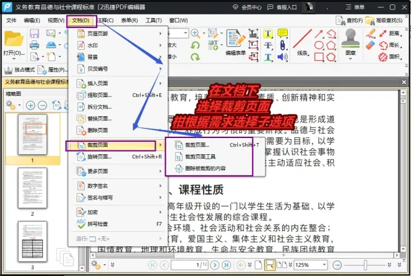This screenshot has height=276, width=411.
Task: Open the 文档(D) menu
Action: pos(81,21)
